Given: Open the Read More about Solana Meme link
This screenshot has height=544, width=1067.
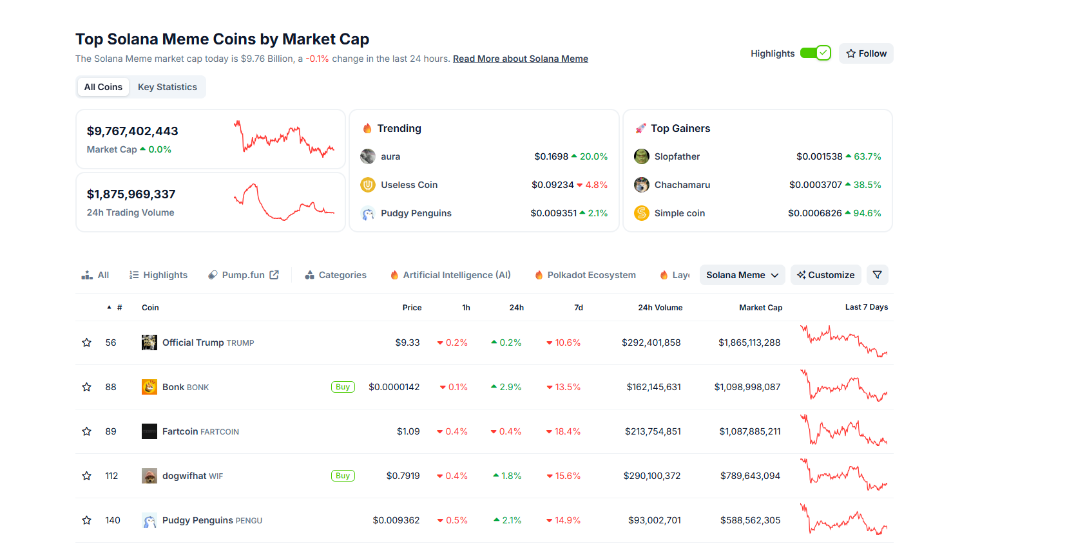Looking at the screenshot, I should pos(521,59).
